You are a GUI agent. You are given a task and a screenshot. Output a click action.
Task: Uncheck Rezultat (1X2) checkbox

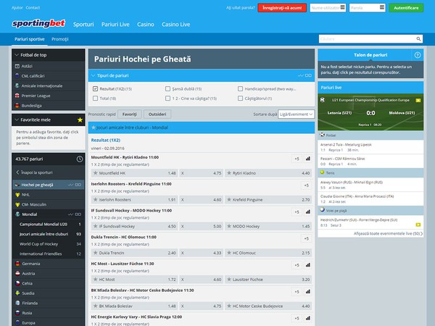click(x=95, y=88)
